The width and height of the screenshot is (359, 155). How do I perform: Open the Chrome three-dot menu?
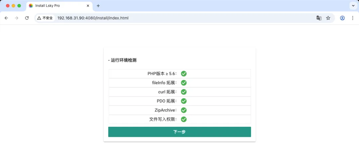353,18
